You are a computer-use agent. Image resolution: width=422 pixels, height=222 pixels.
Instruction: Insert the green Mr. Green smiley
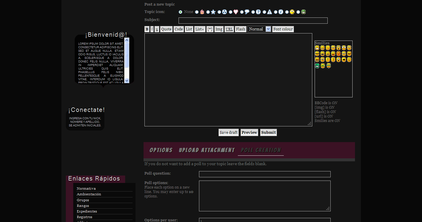(317, 66)
